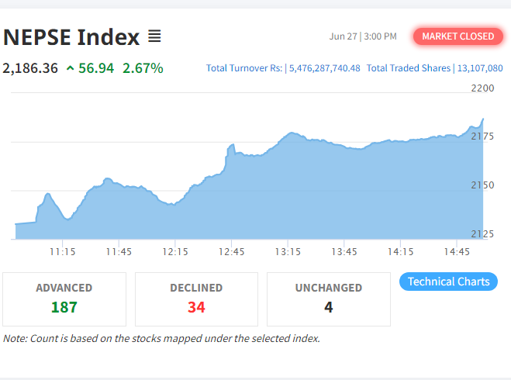Click the 13:15 time axis label
Screen dimensions: 511x380
(x=288, y=251)
